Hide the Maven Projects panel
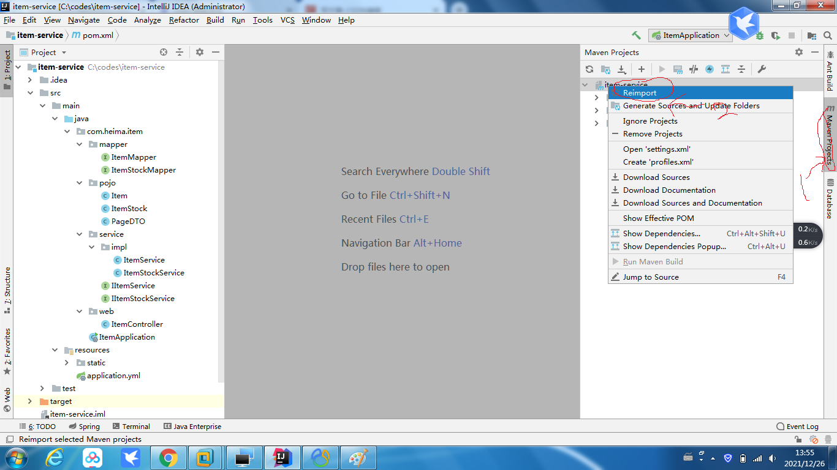 [815, 52]
